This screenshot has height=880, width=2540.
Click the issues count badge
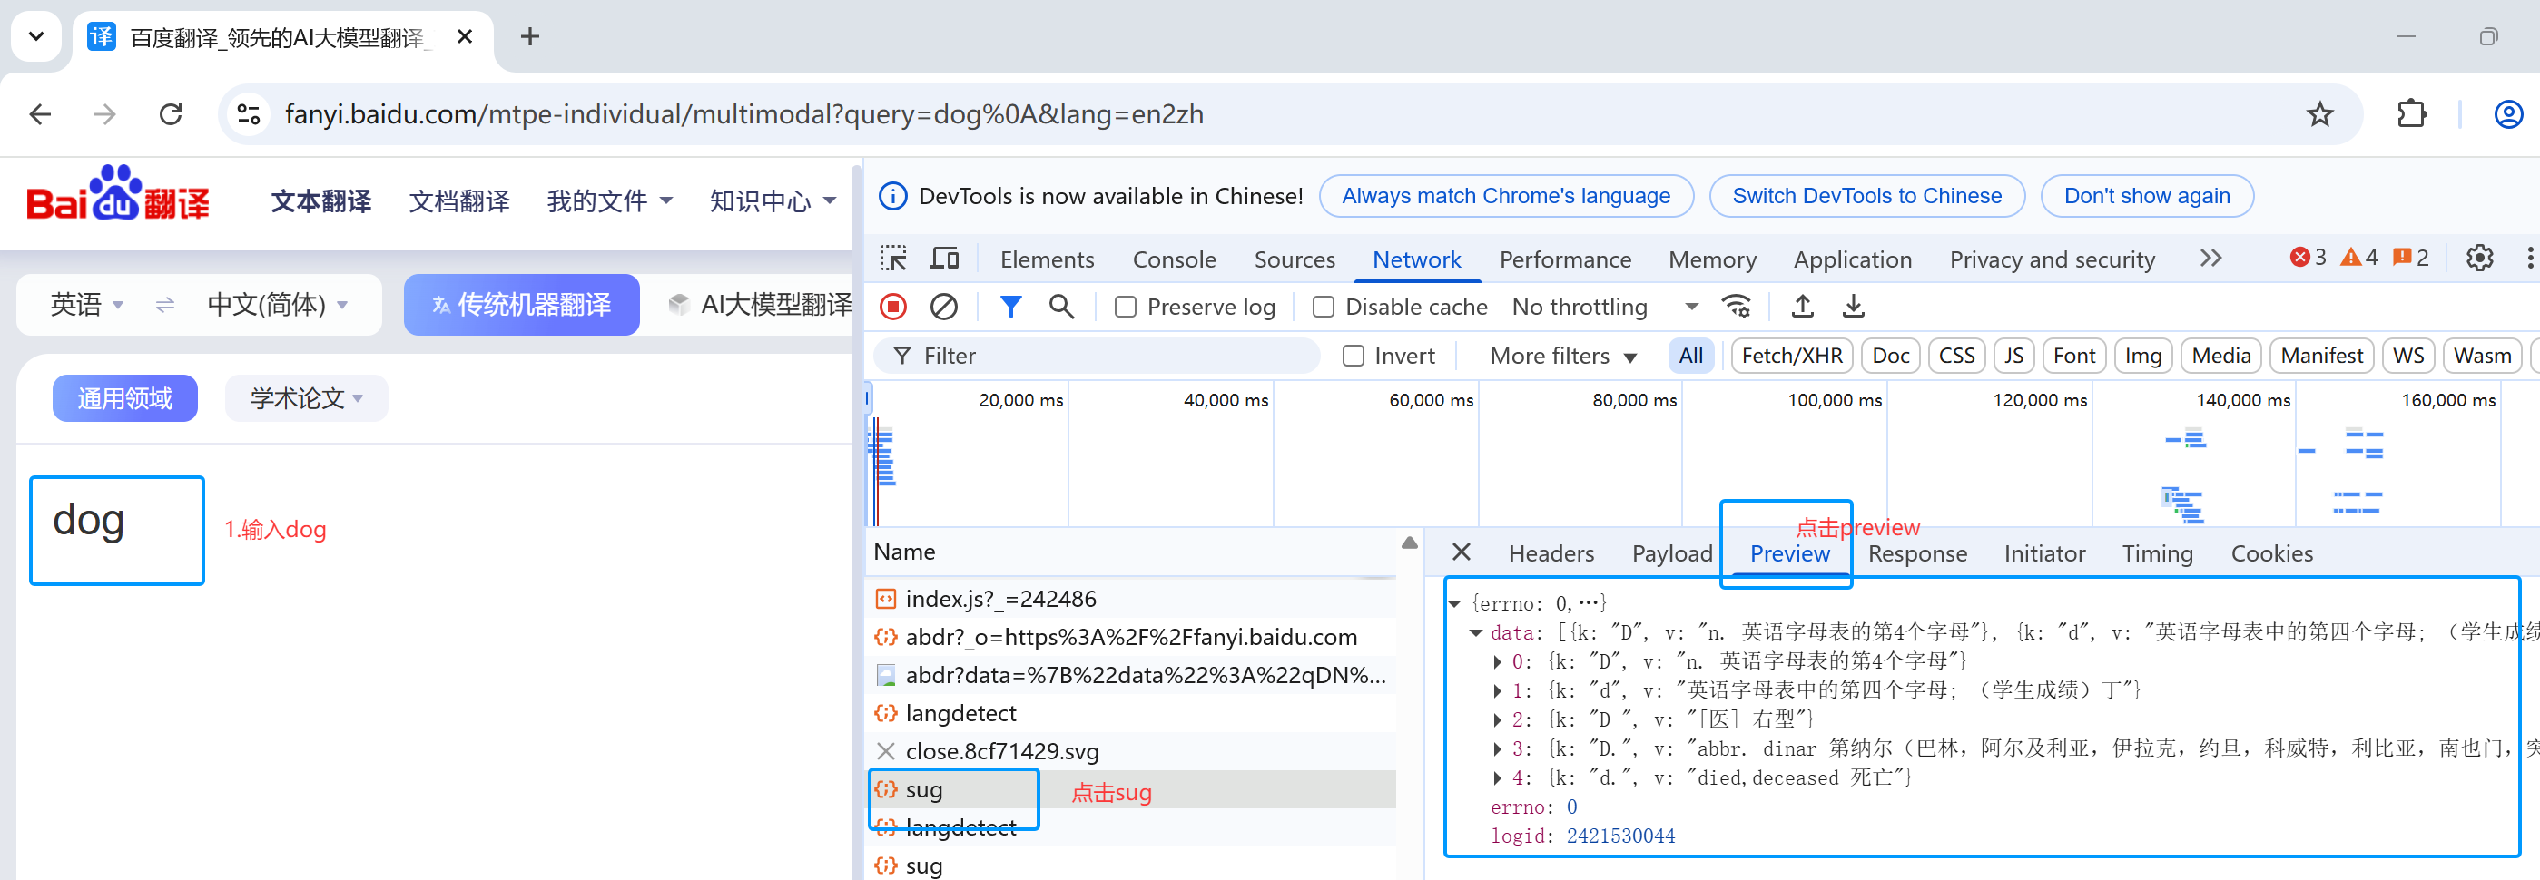pos(2412,258)
